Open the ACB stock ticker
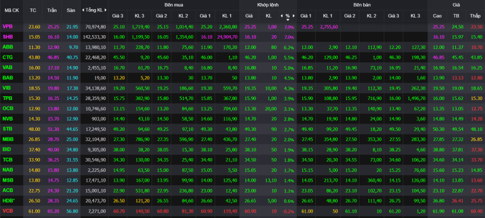The image size is (485, 218). 7,190
